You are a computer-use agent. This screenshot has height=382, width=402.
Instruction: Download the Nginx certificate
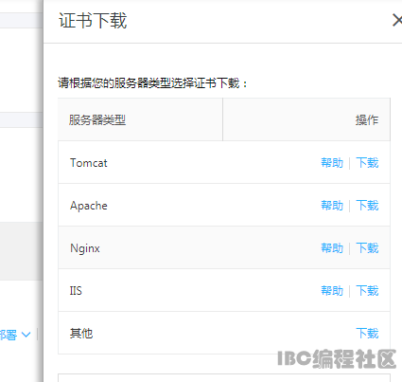pos(367,248)
